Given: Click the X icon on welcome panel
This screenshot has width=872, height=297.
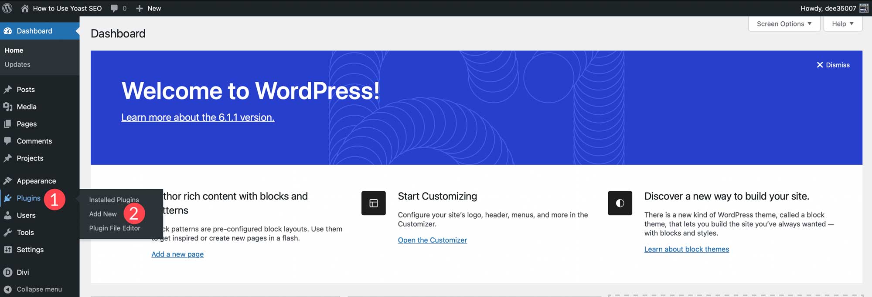Looking at the screenshot, I should (x=820, y=65).
